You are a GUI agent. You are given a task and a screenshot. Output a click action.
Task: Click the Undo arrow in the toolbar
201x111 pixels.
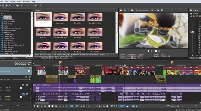tap(25, 5)
